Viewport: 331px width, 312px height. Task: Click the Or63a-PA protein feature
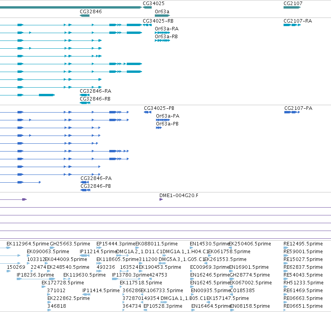[x=163, y=120]
